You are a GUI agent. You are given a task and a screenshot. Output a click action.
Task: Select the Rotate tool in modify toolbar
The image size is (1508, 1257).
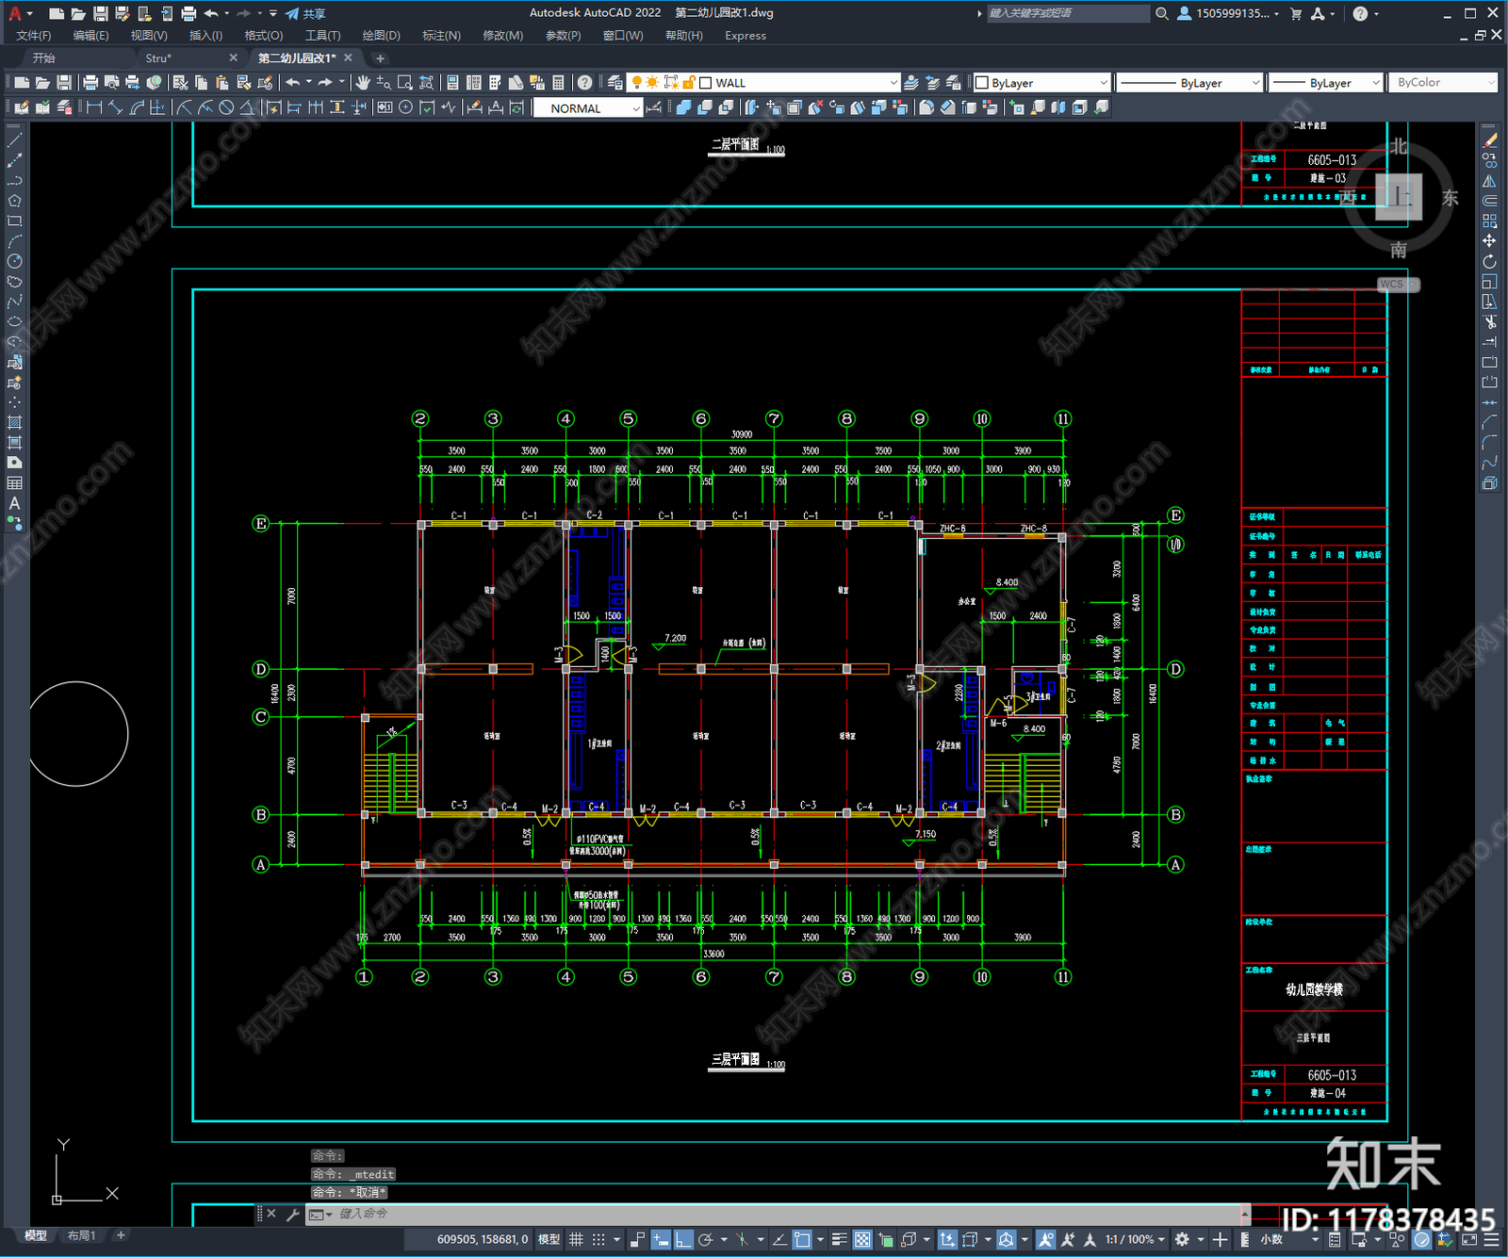pyautogui.click(x=1490, y=261)
